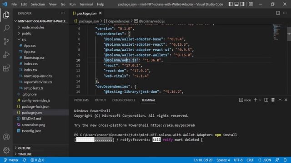Open the Extensions view

(x=6, y=68)
